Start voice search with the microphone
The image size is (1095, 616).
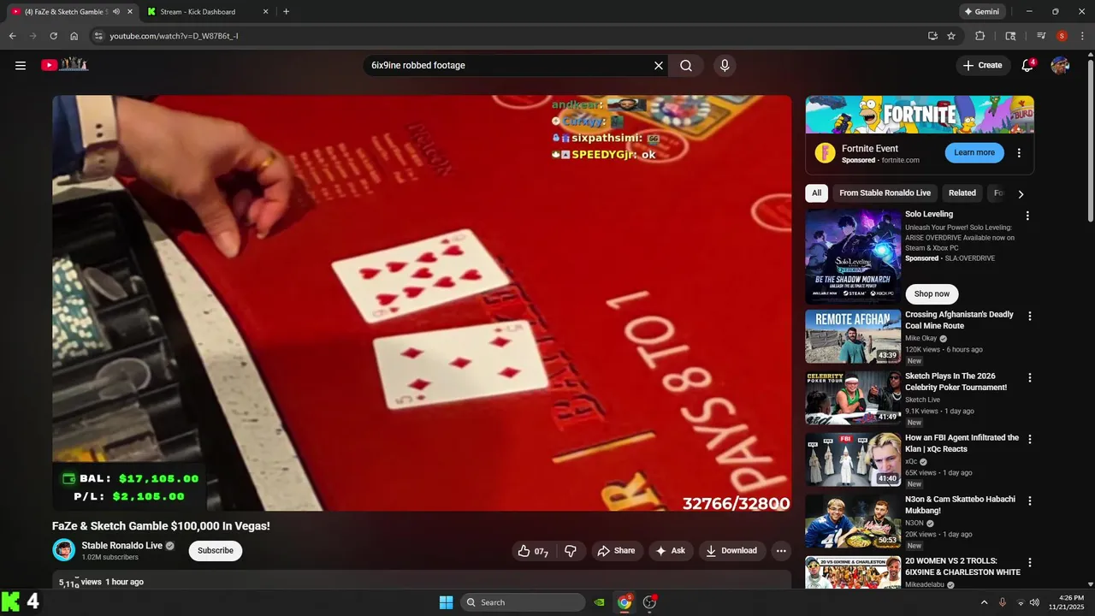coord(725,65)
